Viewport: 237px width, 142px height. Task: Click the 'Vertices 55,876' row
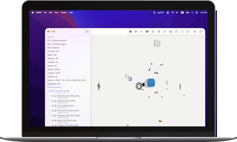click(x=54, y=69)
